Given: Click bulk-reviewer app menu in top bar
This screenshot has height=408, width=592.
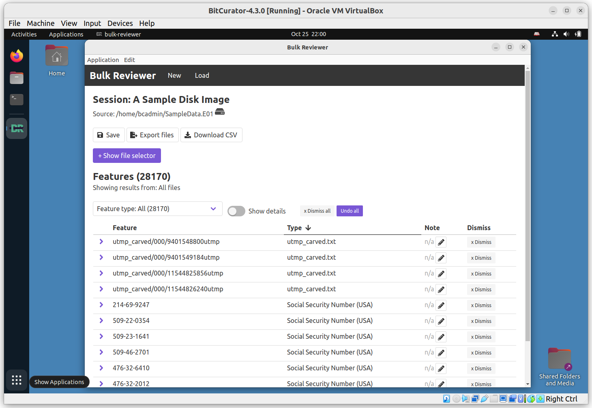Looking at the screenshot, I should pyautogui.click(x=119, y=34).
